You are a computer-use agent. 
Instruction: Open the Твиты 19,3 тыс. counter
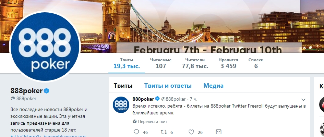tap(127, 63)
